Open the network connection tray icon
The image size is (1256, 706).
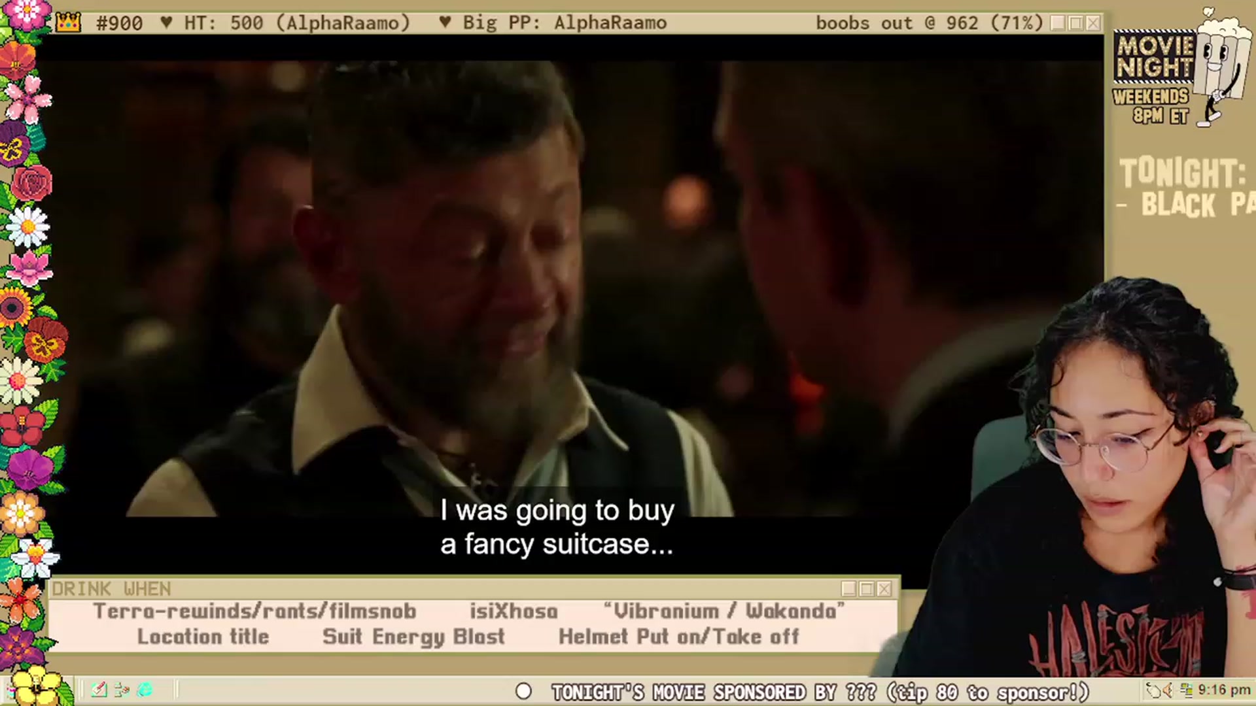pos(1185,690)
